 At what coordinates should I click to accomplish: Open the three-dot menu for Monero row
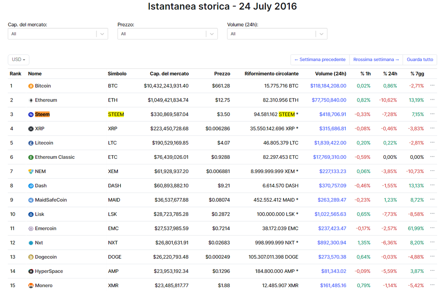432,285
